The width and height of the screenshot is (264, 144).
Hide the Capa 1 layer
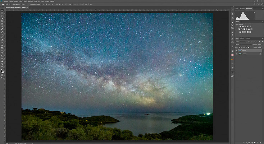point(236,51)
